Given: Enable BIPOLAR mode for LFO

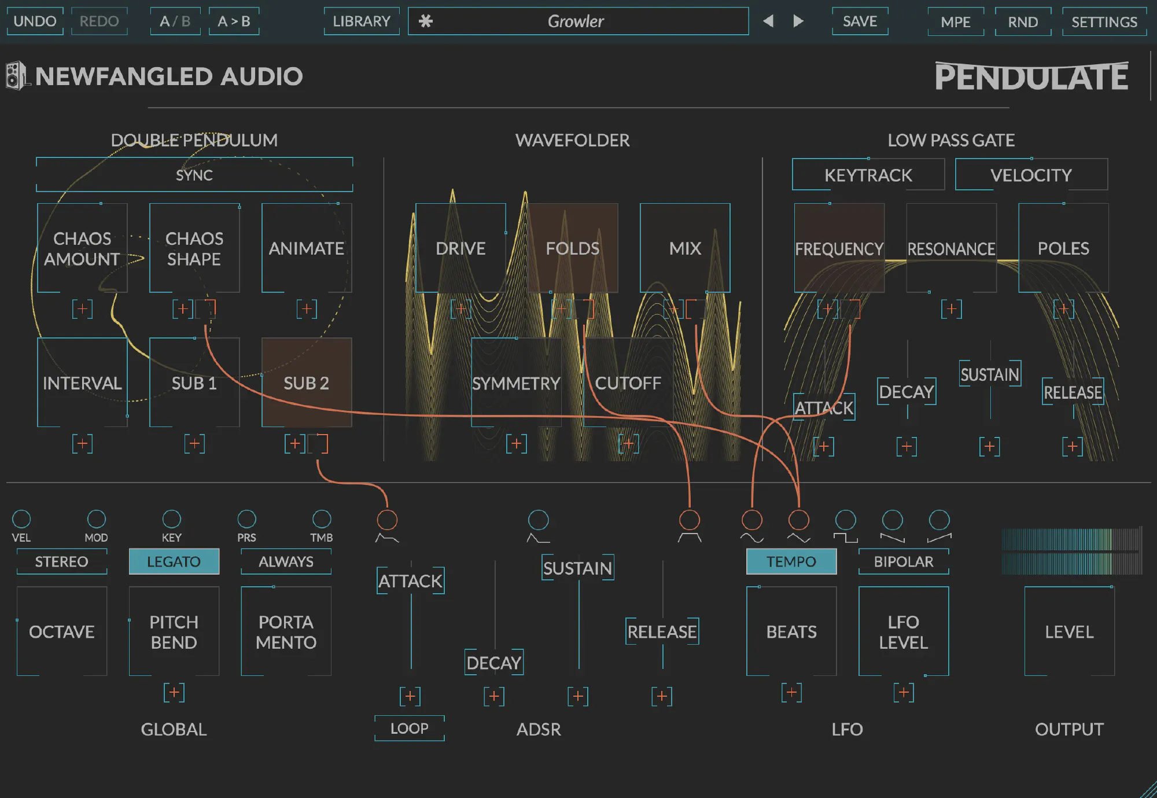Looking at the screenshot, I should click(903, 561).
